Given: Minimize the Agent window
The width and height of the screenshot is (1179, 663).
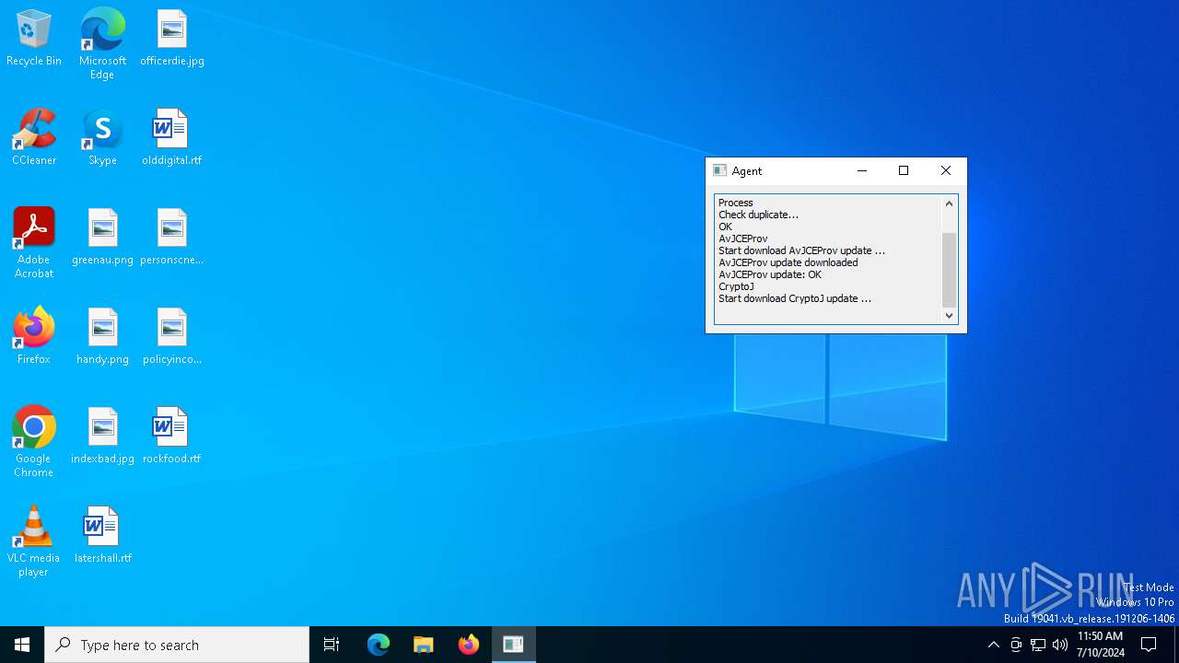Looking at the screenshot, I should tap(861, 170).
